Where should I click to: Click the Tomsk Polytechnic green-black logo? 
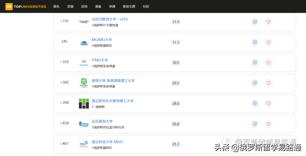(x=84, y=103)
